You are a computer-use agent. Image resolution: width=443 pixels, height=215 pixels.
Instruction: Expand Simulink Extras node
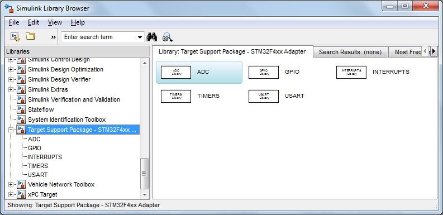[11, 89]
